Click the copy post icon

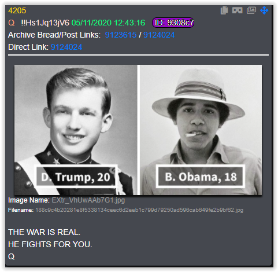224,10
